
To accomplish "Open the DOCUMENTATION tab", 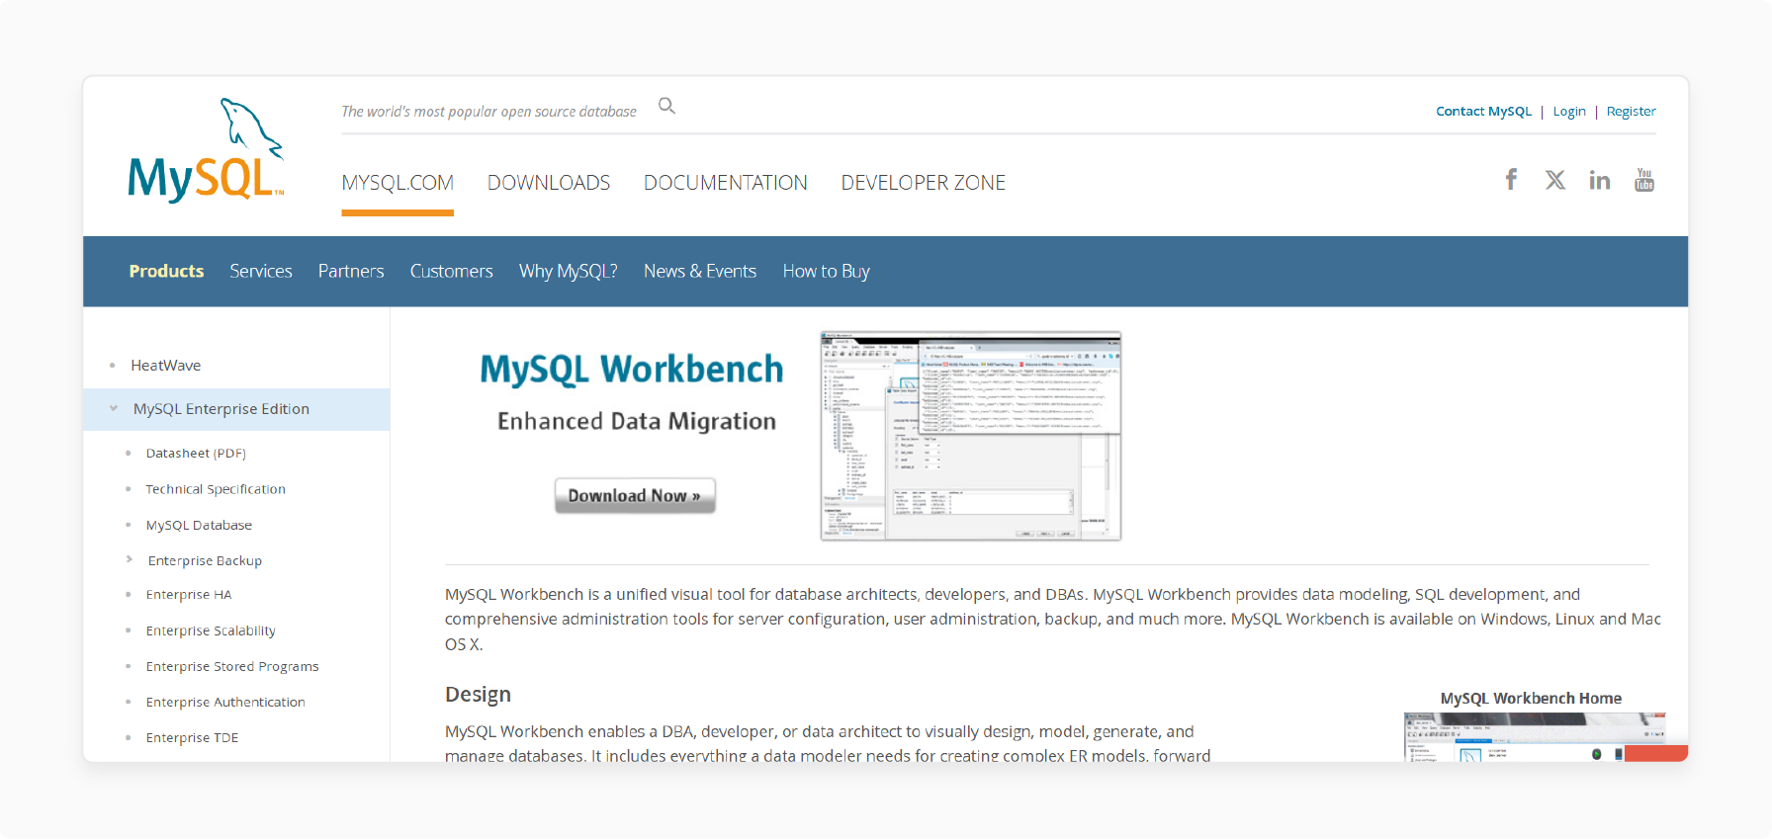I will pos(726,183).
